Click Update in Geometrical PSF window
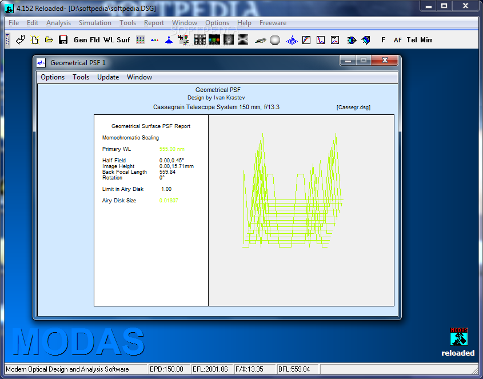This screenshot has height=379, width=483. point(108,77)
